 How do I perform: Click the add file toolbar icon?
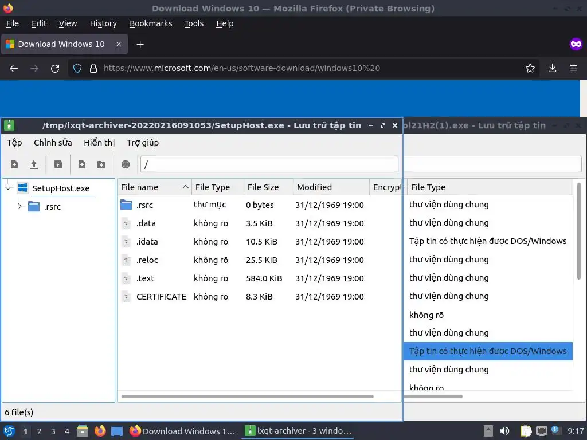81,164
